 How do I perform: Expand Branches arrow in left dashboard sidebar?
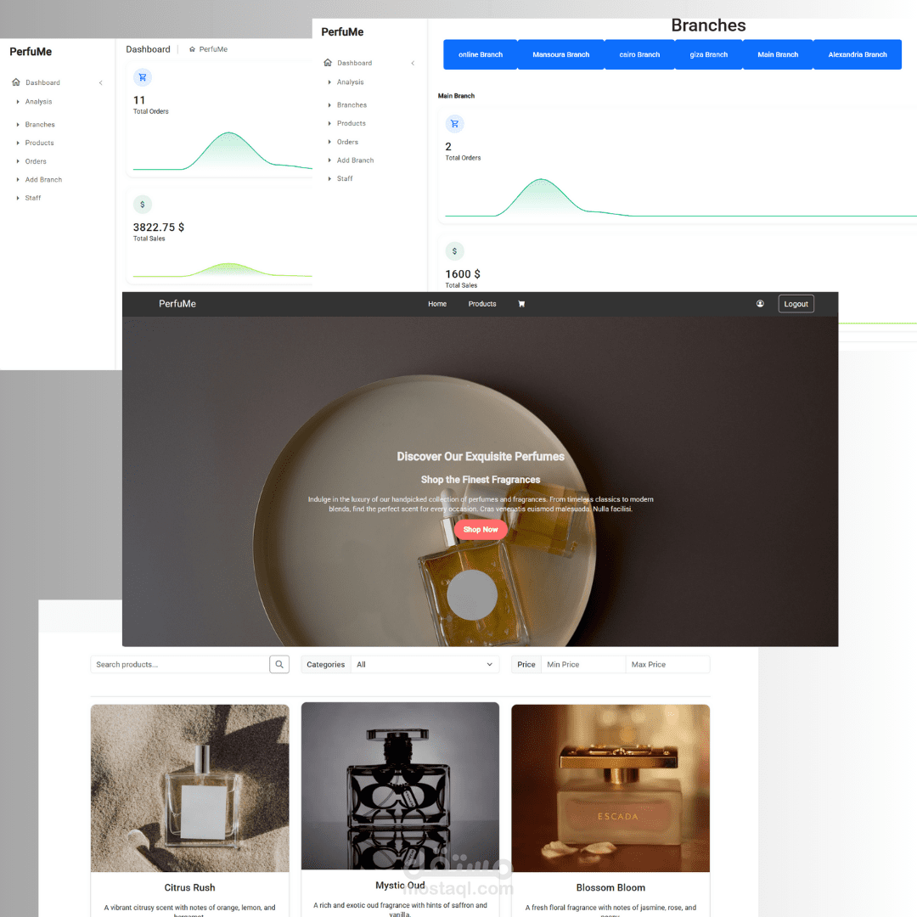18,125
